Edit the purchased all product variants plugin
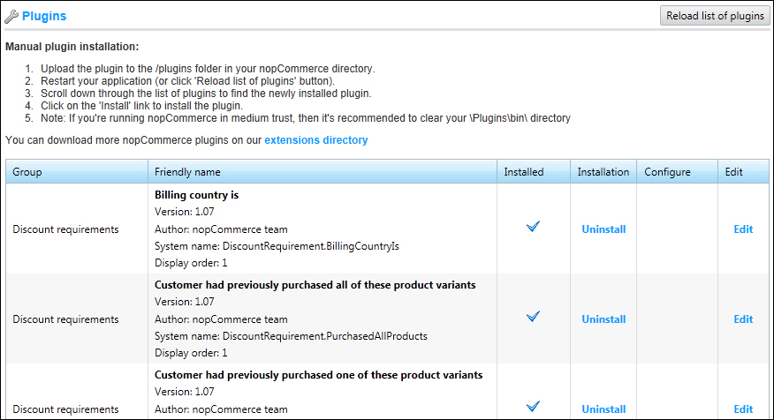Viewport: 774px width, 420px height. (743, 319)
